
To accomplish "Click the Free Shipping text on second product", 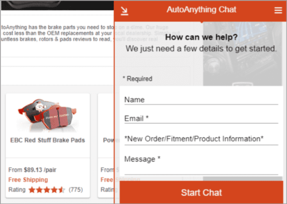I will (107, 180).
